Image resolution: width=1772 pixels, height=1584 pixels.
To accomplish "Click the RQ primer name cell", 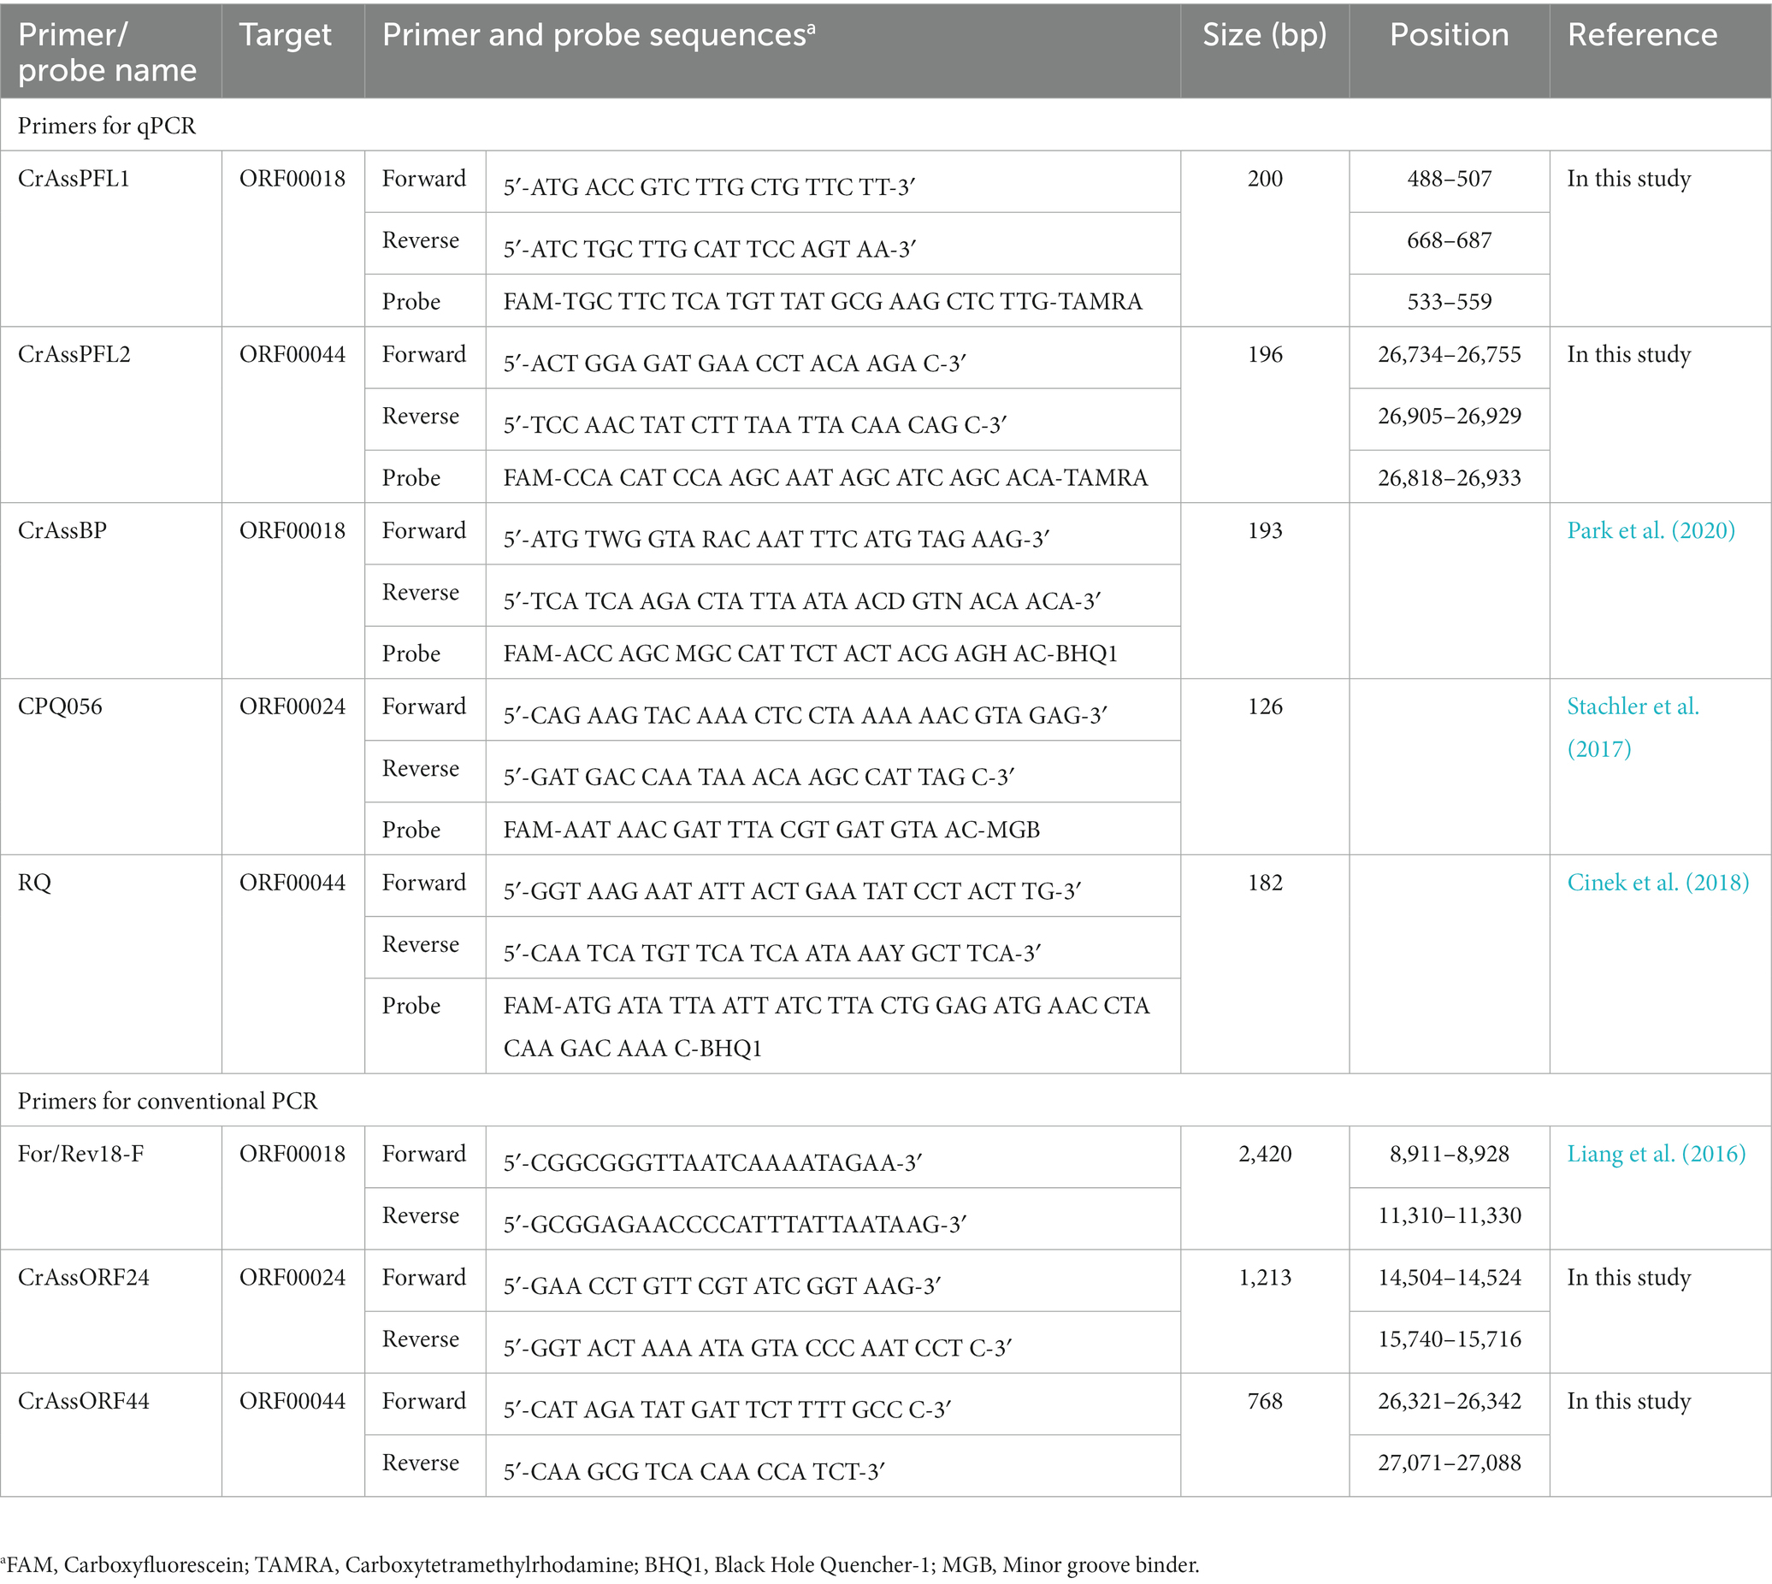I will tap(110, 964).
